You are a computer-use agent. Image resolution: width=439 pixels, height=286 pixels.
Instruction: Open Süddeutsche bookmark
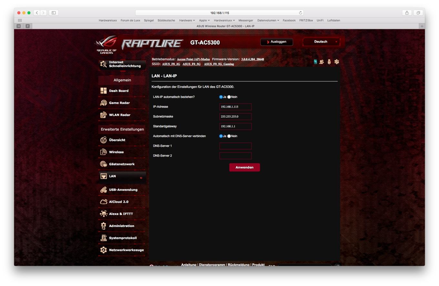(x=166, y=20)
